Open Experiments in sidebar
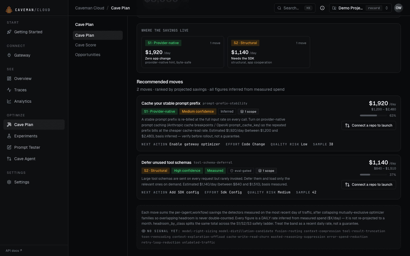Image resolution: width=410 pixels, height=256 pixels. 34,136
